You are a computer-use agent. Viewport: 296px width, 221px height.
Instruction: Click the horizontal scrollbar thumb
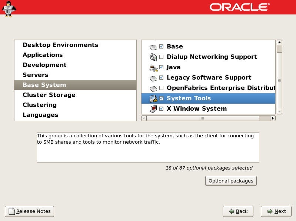(x=203, y=118)
